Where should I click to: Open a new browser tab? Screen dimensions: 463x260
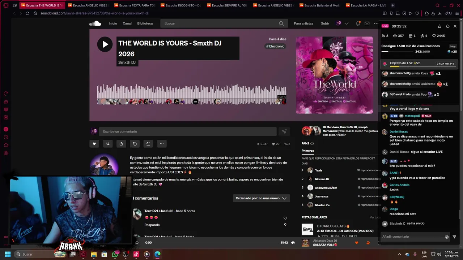(x=393, y=5)
